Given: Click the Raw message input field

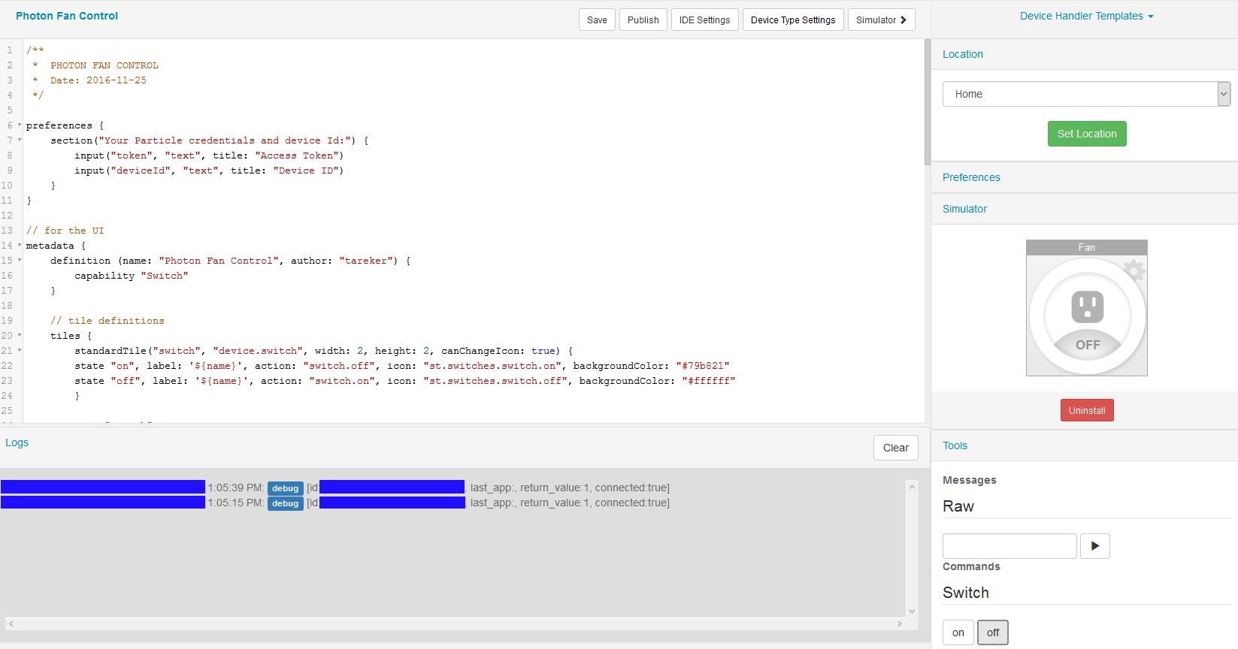Looking at the screenshot, I should [x=1009, y=546].
